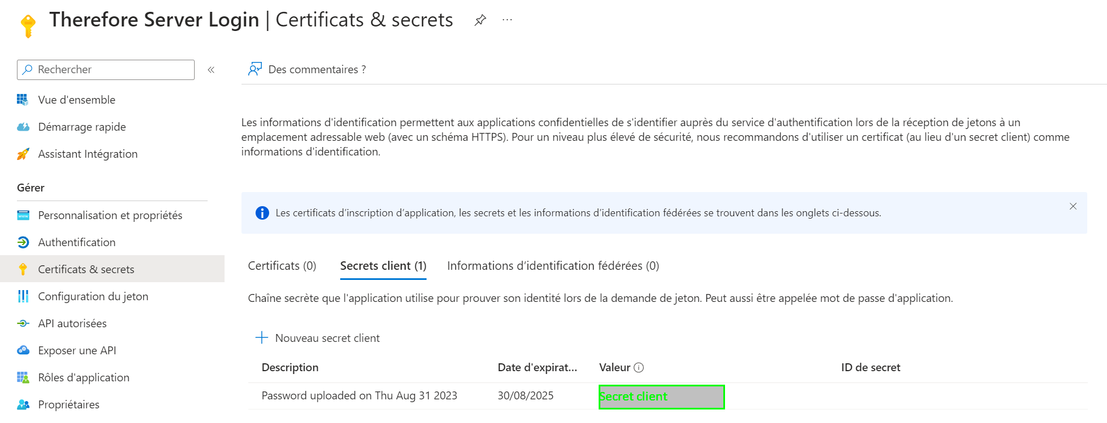Click inside the Rechercher search box
The height and width of the screenshot is (423, 1107).
pyautogui.click(x=105, y=69)
